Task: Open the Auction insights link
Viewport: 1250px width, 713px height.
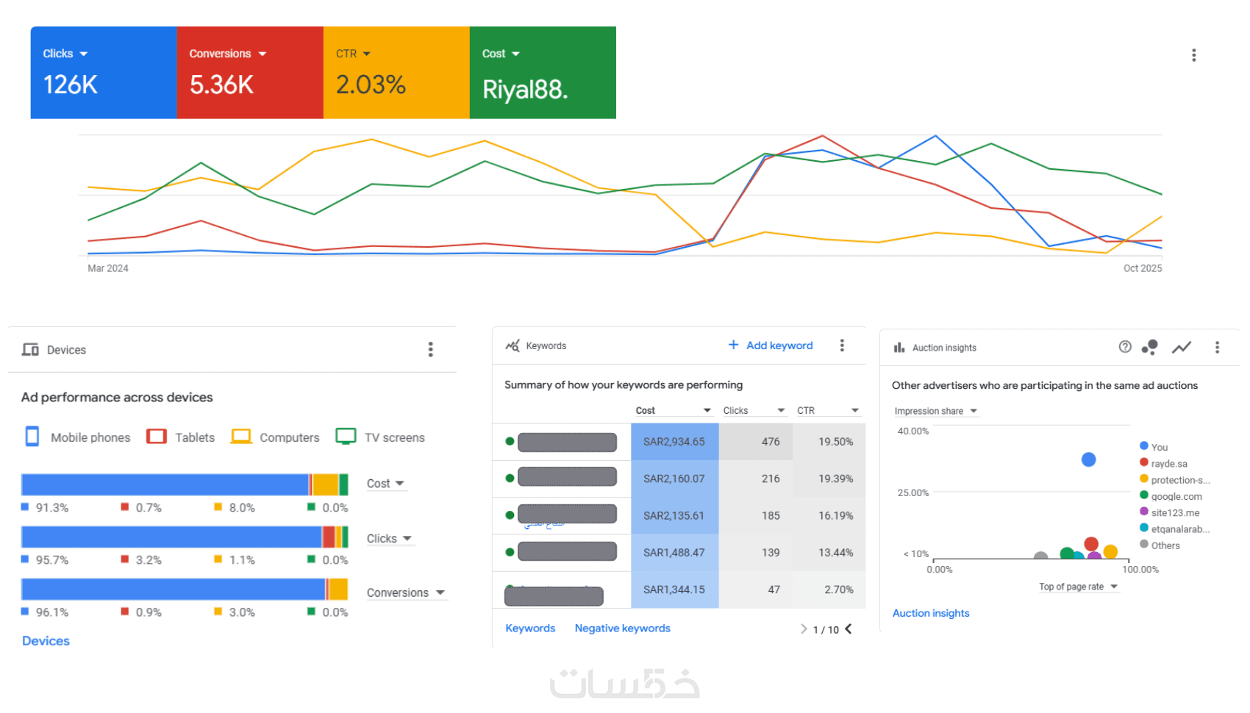Action: tap(931, 613)
